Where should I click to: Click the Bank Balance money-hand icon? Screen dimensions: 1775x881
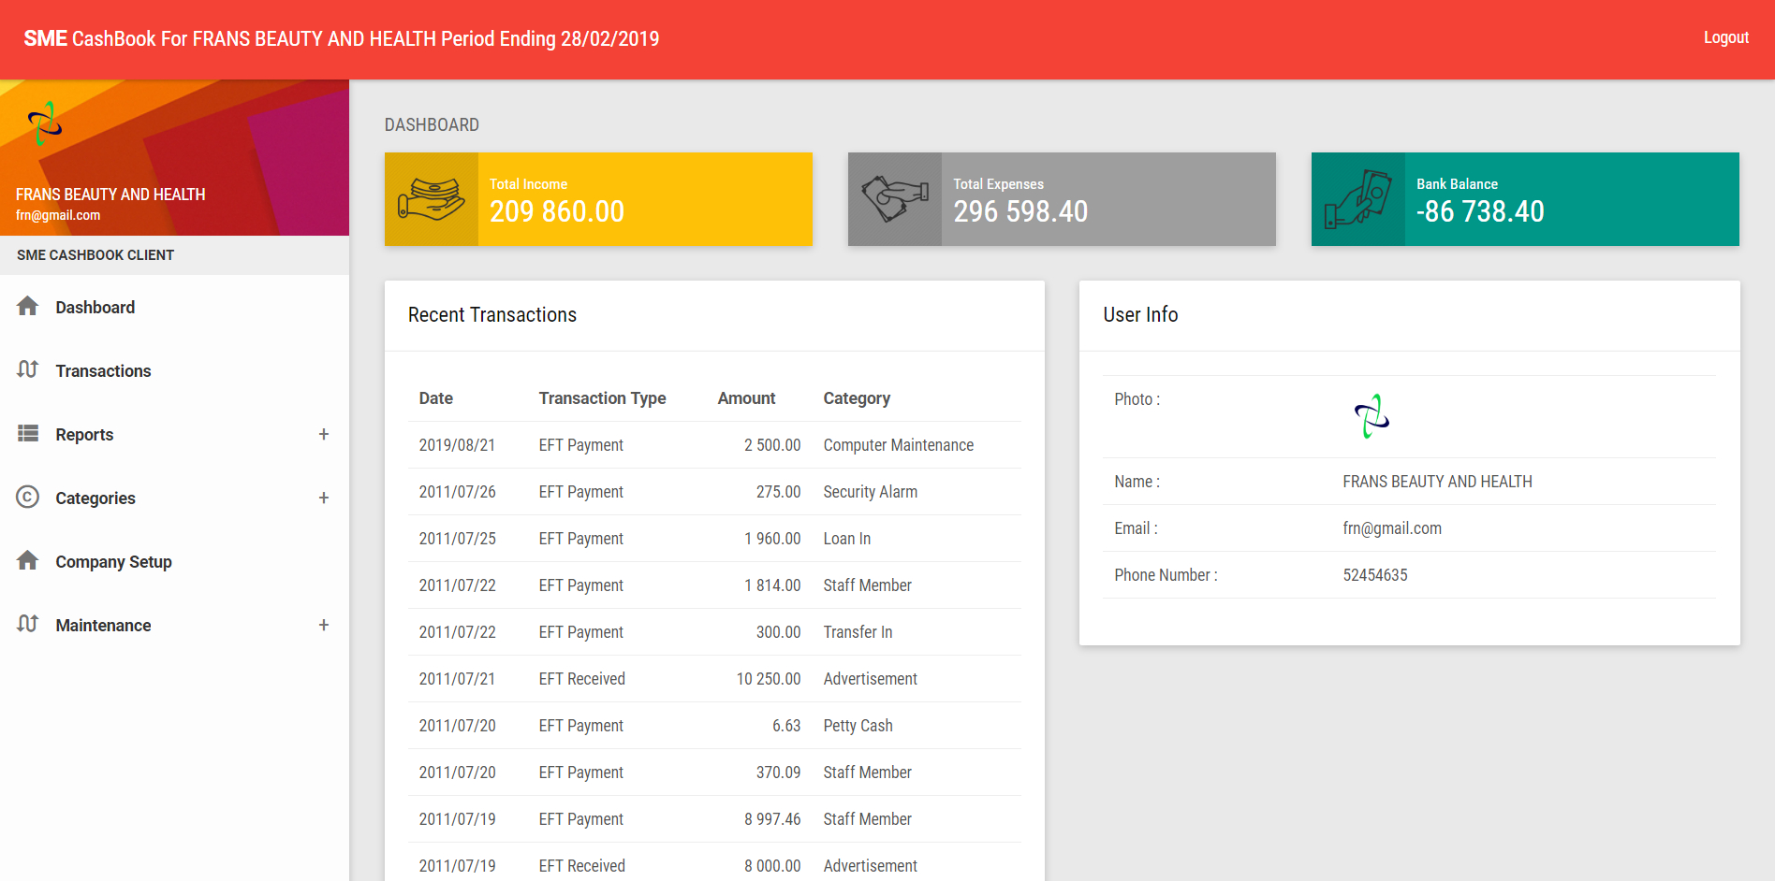click(x=1358, y=199)
